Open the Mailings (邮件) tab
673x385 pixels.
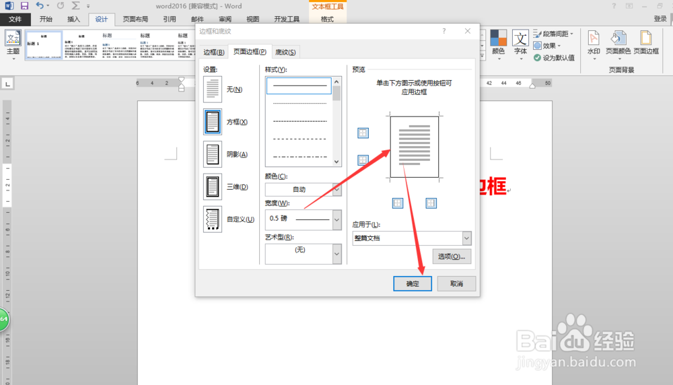tap(197, 19)
